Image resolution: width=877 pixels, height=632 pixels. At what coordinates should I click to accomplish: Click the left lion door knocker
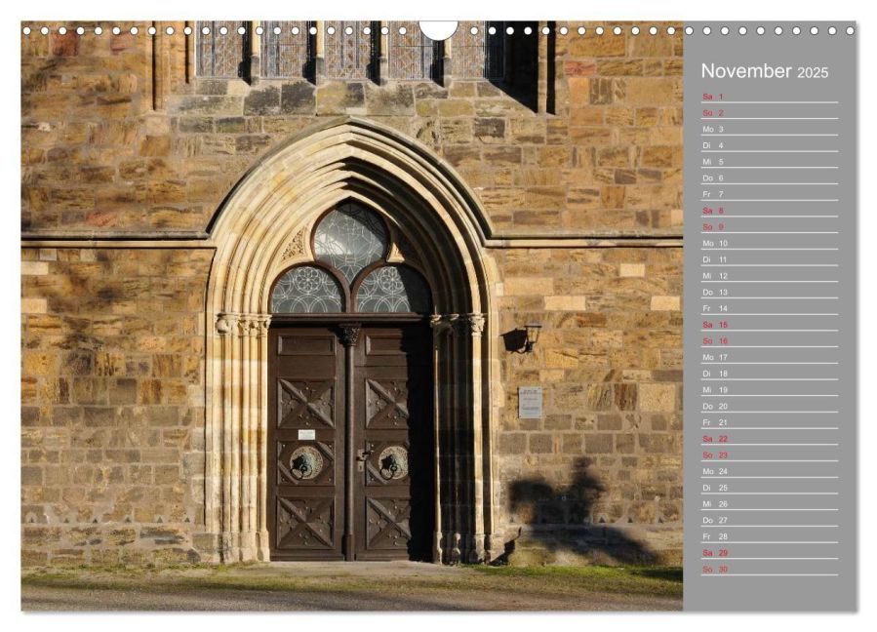pyautogui.click(x=305, y=462)
